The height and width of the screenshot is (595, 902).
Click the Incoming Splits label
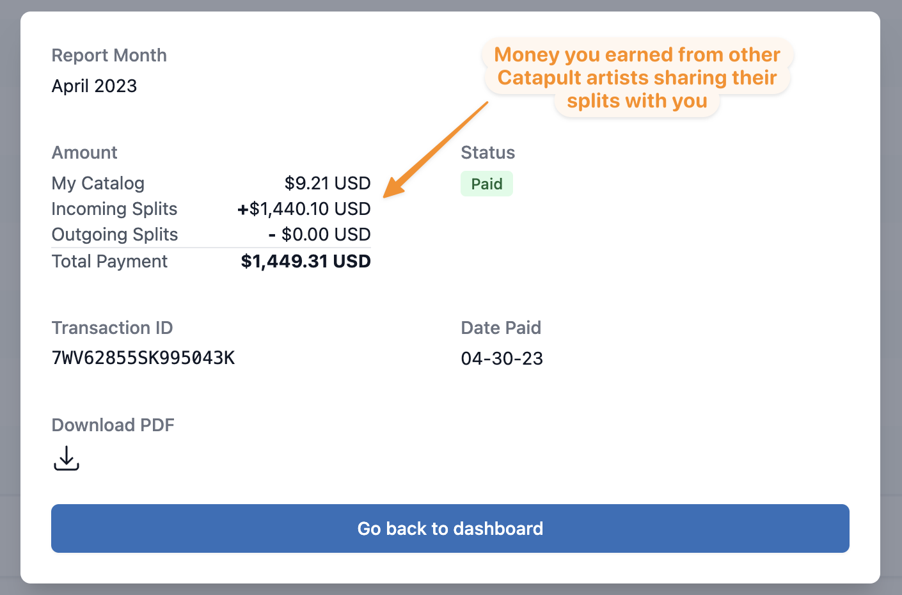point(115,209)
